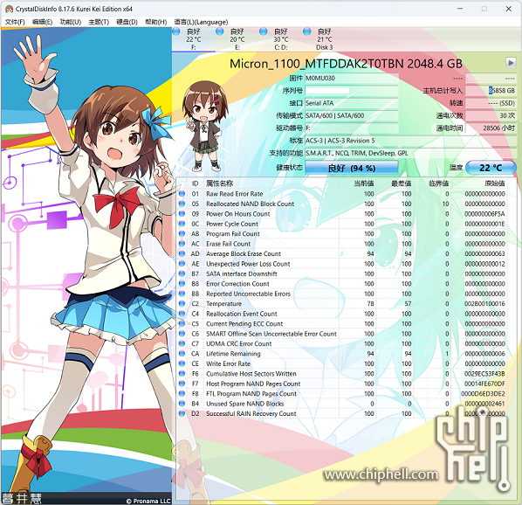The width and height of the screenshot is (522, 505).
Task: Click the drive letter field F:
Action: pyautogui.click(x=352, y=128)
